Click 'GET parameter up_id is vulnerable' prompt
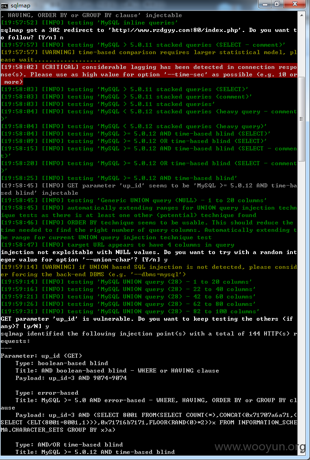 147,323
